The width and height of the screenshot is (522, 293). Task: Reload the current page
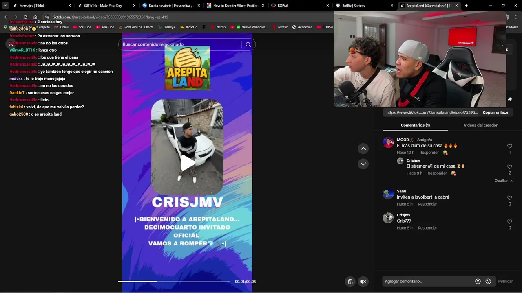[25, 17]
